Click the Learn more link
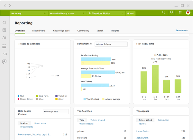The height and width of the screenshot is (140, 193). (182, 31)
